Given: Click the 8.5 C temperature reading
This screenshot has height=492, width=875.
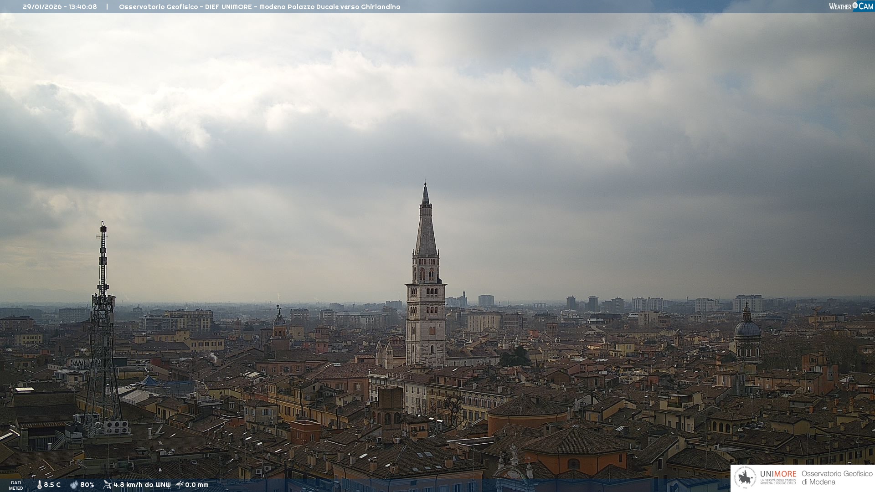Looking at the screenshot, I should [x=52, y=485].
